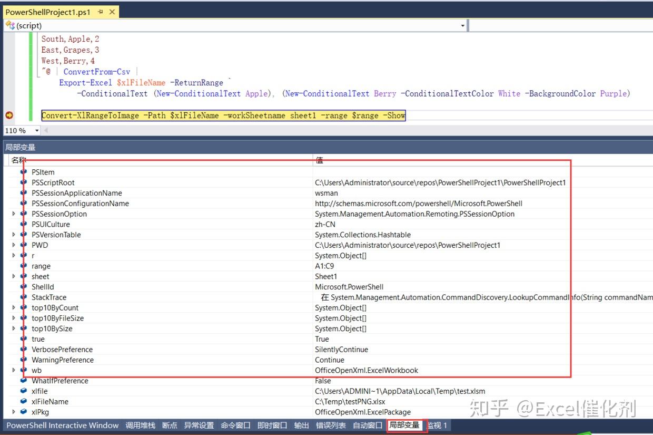The image size is (653, 435).
Task: Expand the PWD variable tree node
Action: tap(13, 245)
